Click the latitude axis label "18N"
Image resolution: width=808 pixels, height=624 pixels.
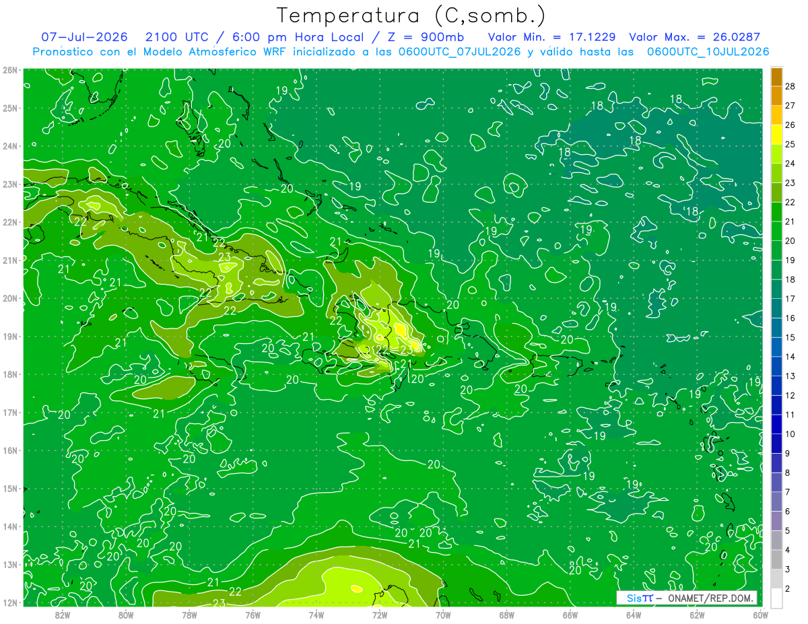9,374
